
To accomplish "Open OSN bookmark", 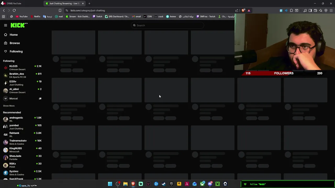I will pyautogui.click(x=148, y=16).
